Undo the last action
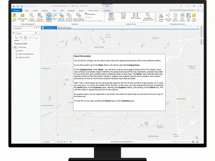 pyautogui.click(x=25, y=6)
